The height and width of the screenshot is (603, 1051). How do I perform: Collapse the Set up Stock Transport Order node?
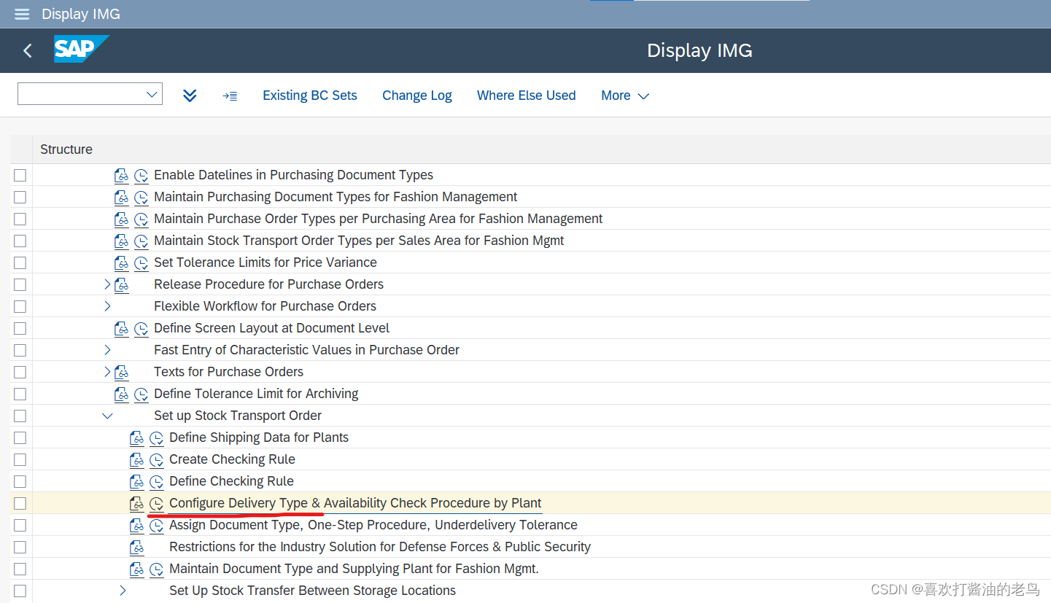107,416
